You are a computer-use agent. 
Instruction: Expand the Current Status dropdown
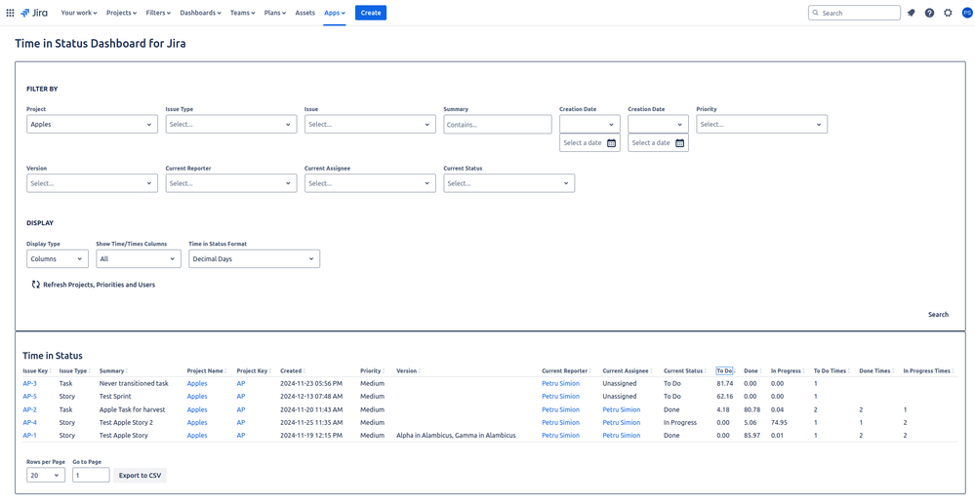coord(508,183)
